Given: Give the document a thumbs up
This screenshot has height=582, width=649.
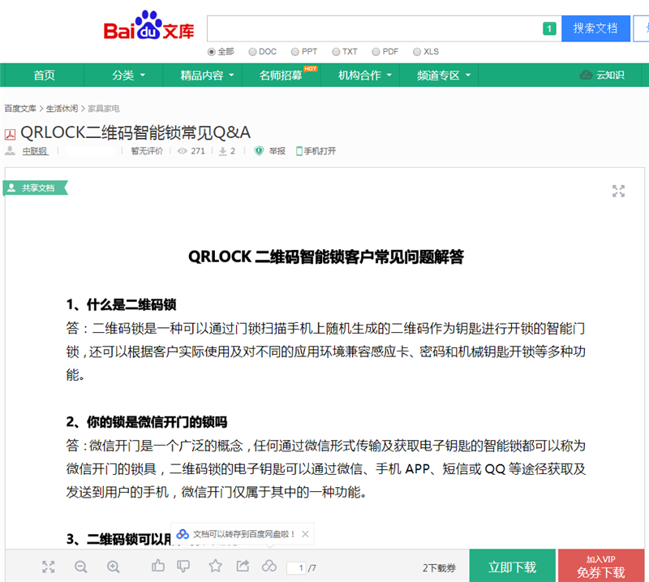Looking at the screenshot, I should [x=157, y=566].
